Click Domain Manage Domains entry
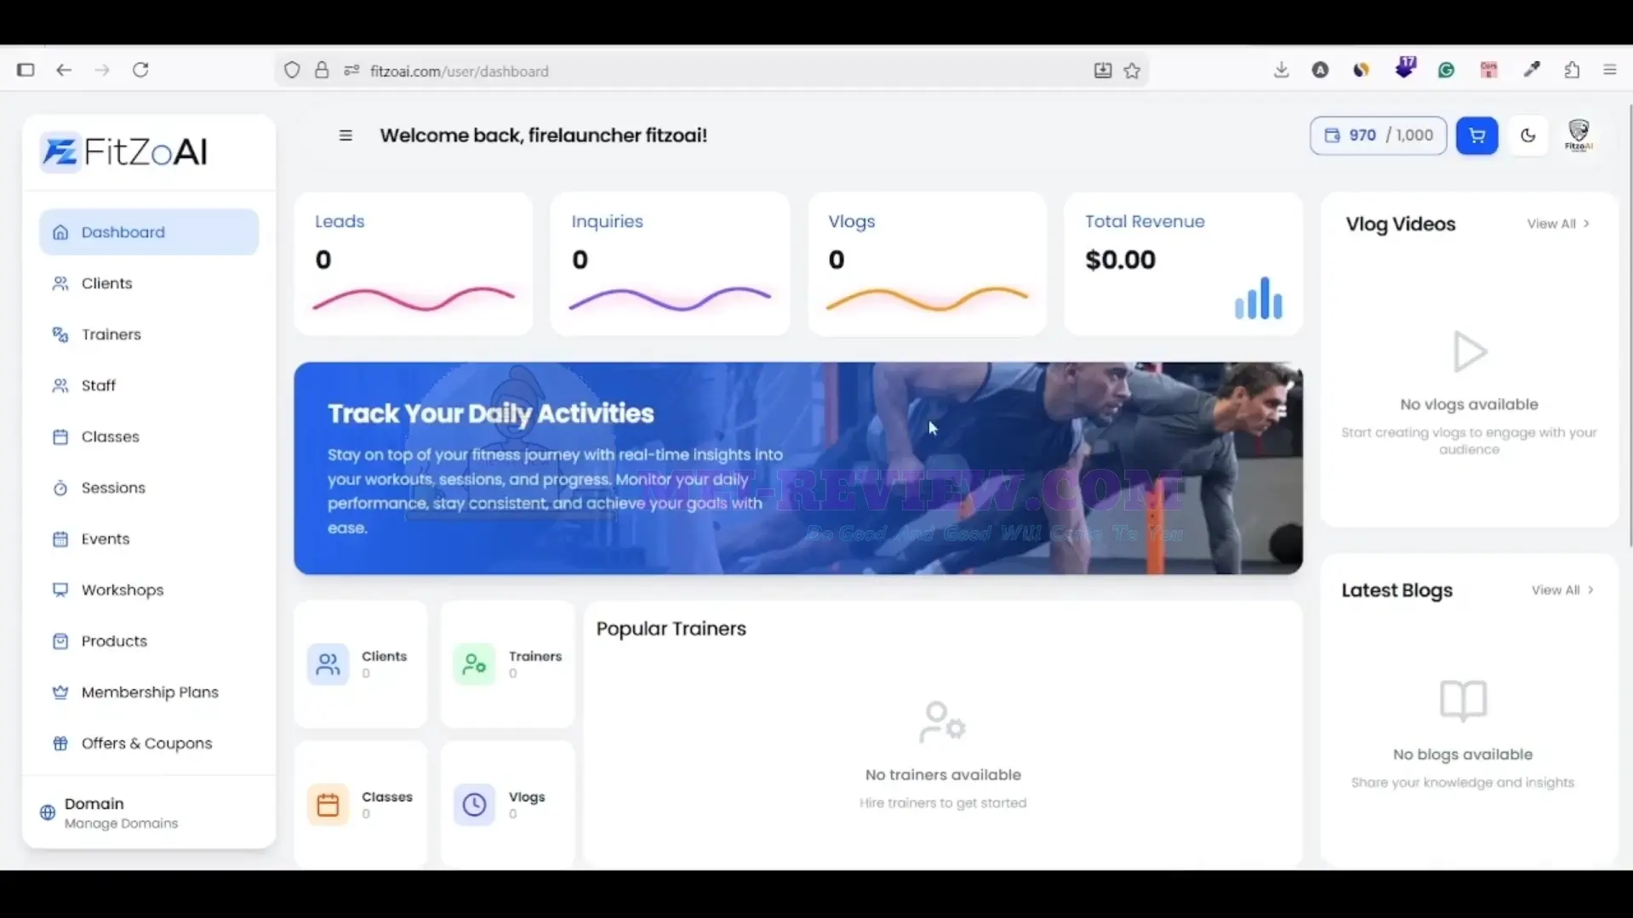 pos(149,813)
